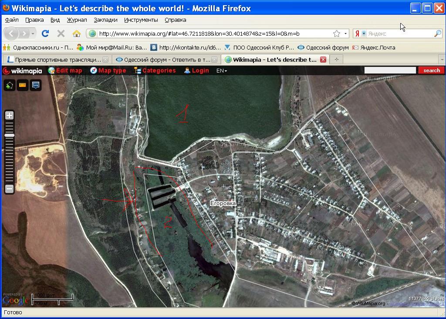Close the Wikimapia browser tab

coord(323,60)
